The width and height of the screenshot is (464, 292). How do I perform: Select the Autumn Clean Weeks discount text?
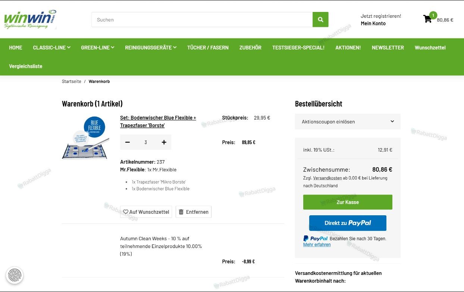pyautogui.click(x=161, y=246)
